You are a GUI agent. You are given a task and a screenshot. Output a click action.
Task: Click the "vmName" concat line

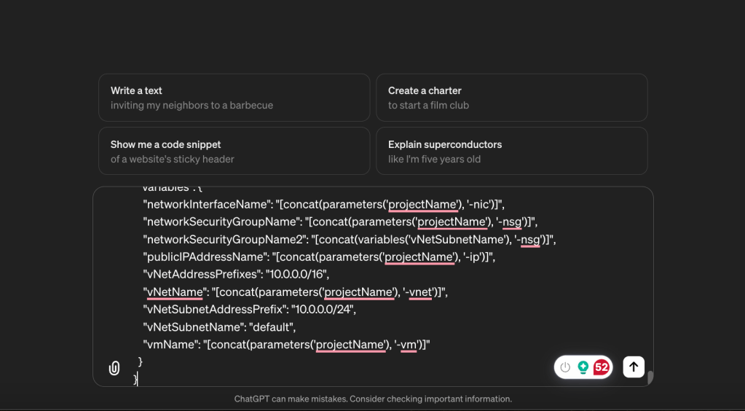click(286, 345)
